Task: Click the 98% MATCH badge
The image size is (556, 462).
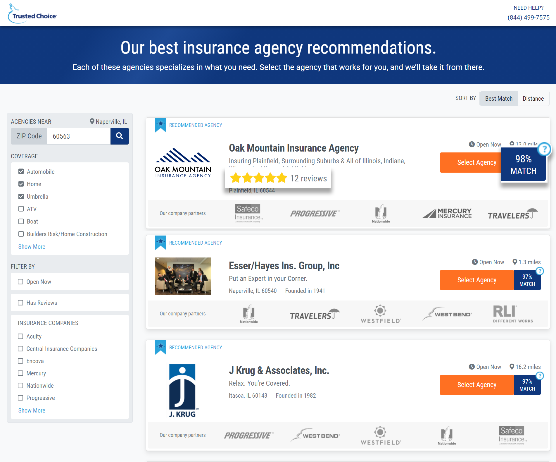Action: 524,165
